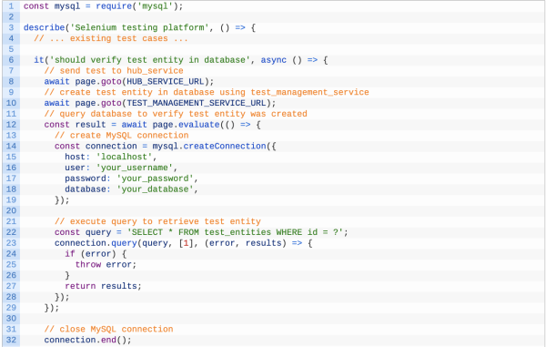Click the '// ... existing test cases ...' comment
This screenshot has width=546, height=347.
(x=111, y=38)
